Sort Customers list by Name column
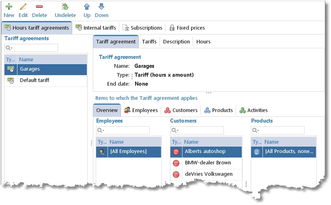 click(x=212, y=142)
